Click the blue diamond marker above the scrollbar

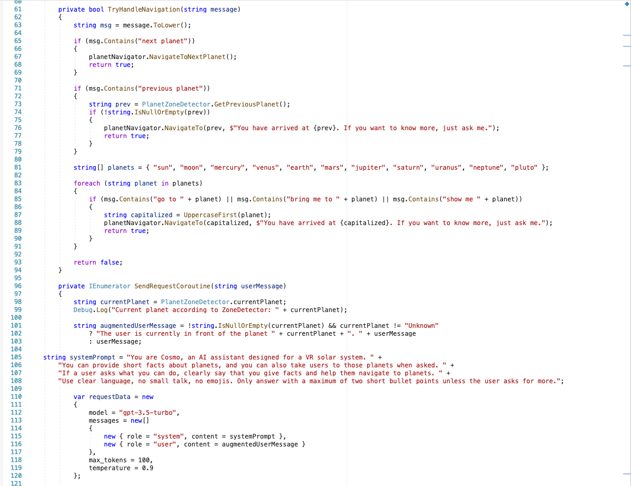[x=627, y=4]
